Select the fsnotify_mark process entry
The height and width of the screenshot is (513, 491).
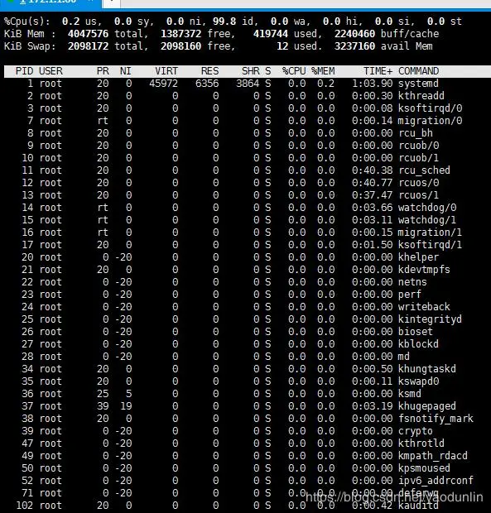(x=436, y=419)
